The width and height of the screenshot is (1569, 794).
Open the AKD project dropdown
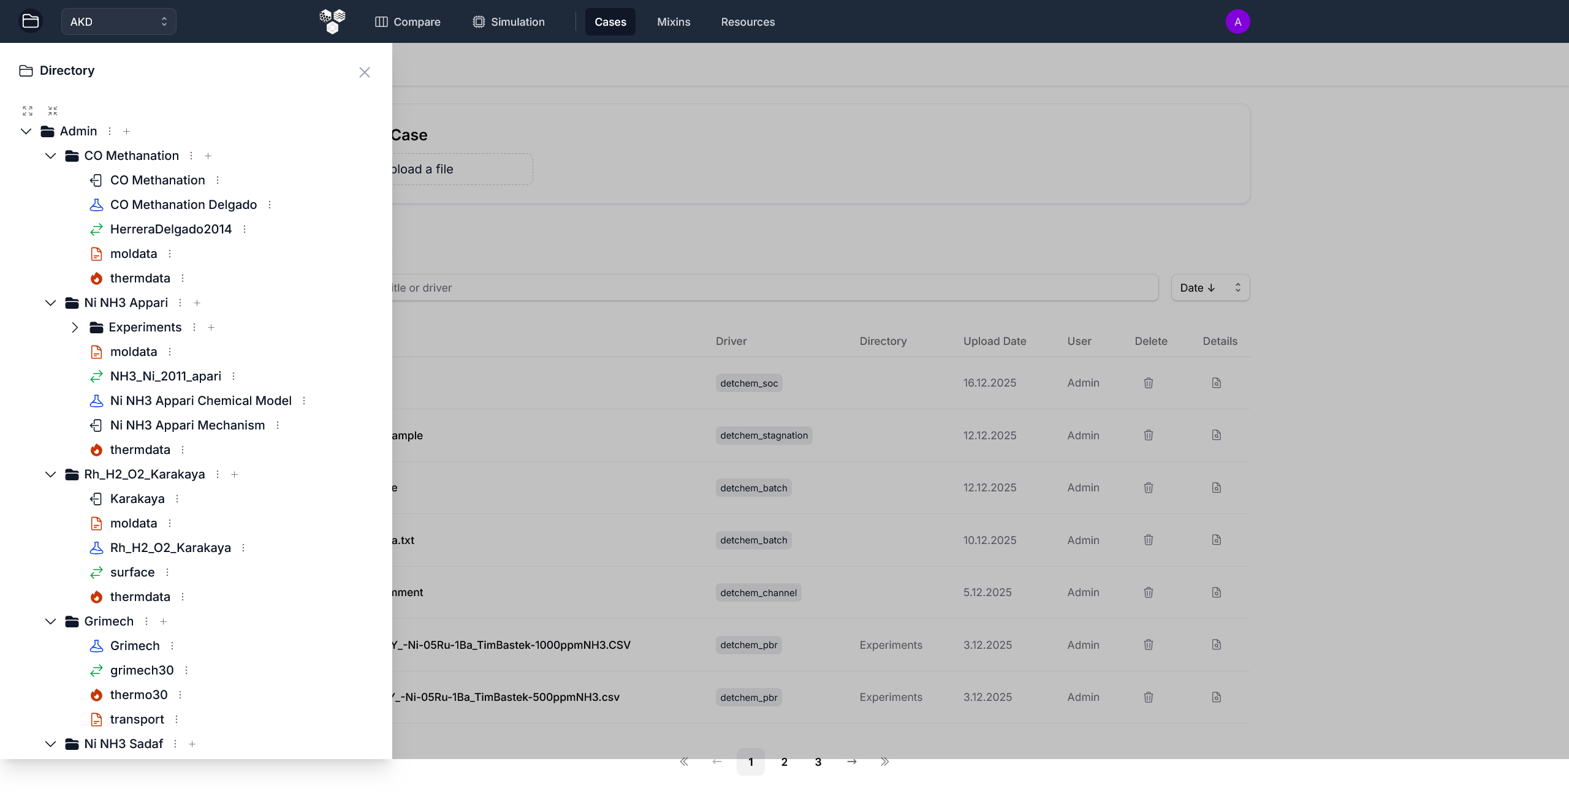[119, 21]
